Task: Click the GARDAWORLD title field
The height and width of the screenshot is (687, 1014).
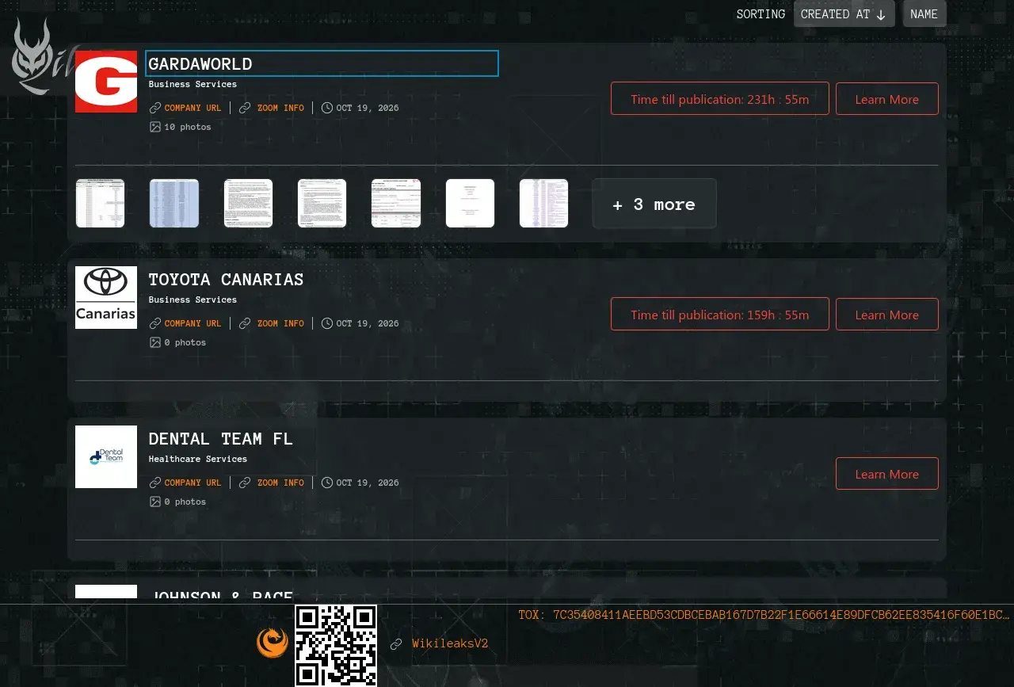Action: pyautogui.click(x=322, y=63)
